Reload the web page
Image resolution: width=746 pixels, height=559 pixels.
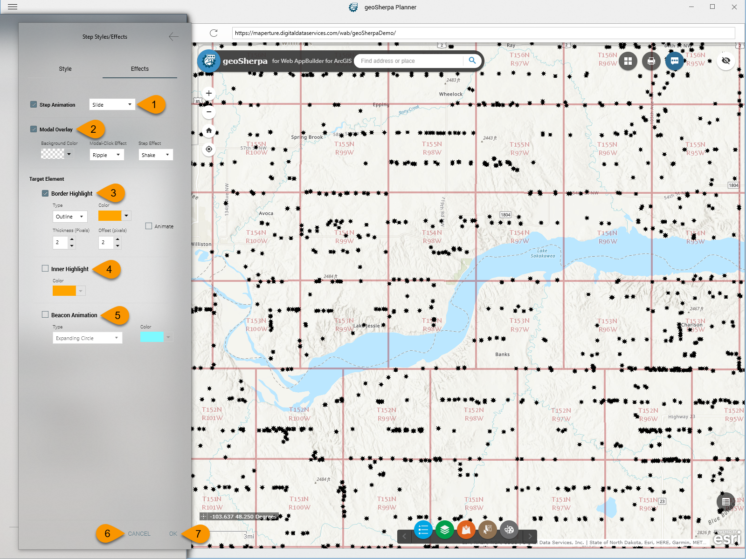pos(214,33)
